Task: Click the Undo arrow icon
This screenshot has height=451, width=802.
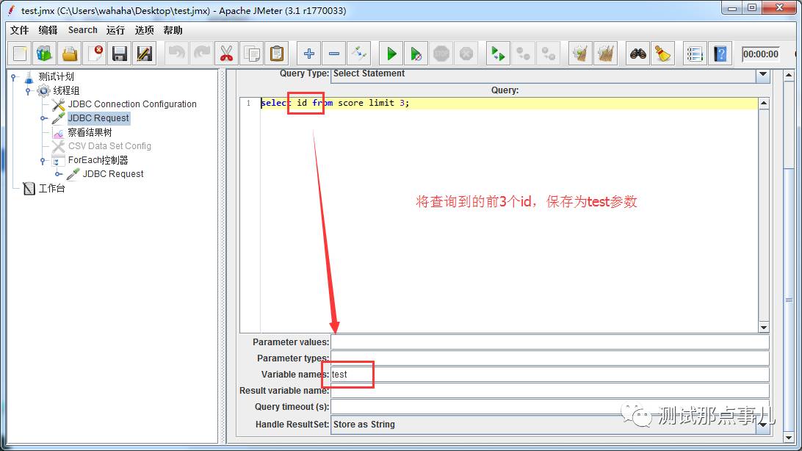Action: 177,53
